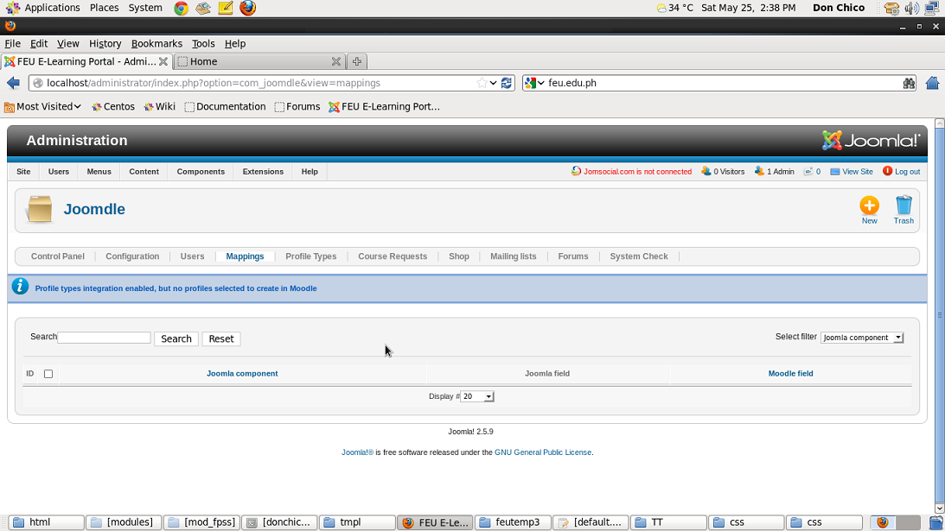Launch Chrome from the top panel
945x531 pixels.
(181, 8)
